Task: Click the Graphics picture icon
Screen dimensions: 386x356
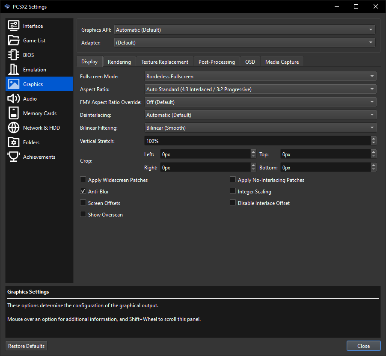Action: pyautogui.click(x=14, y=84)
